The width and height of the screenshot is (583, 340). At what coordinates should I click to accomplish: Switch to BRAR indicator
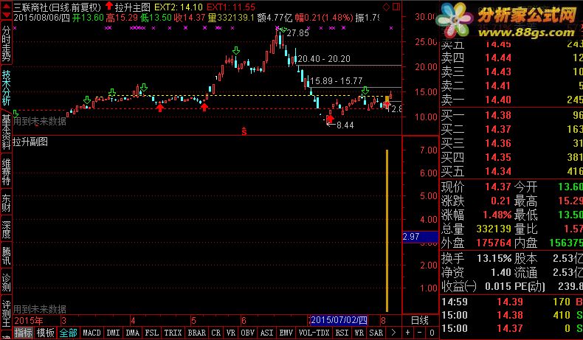pyautogui.click(x=197, y=333)
